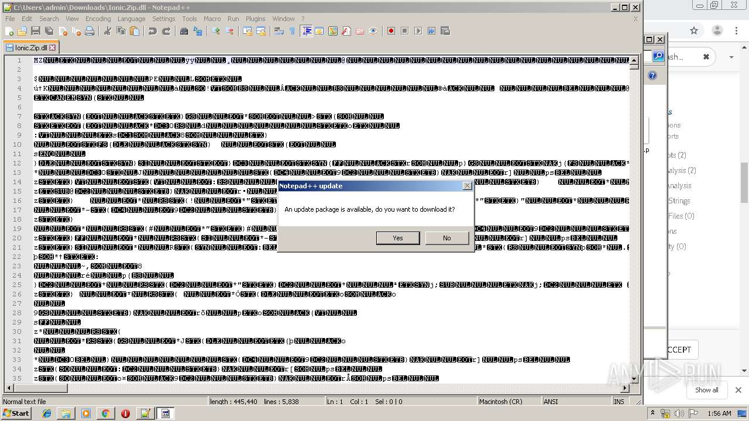The height and width of the screenshot is (421, 749).
Task: Click the Stop Recording macro icon
Action: pos(405,31)
